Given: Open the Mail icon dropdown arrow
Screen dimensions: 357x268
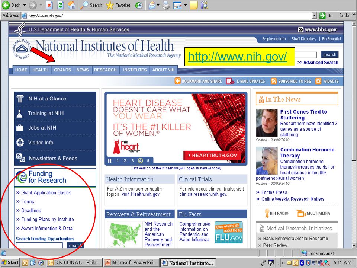Looking at the screenshot, I should [158, 5].
